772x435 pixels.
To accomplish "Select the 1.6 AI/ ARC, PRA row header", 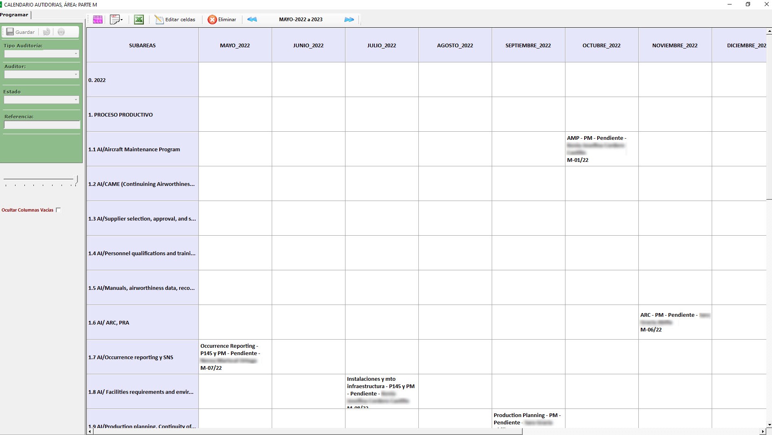I will [x=142, y=322].
